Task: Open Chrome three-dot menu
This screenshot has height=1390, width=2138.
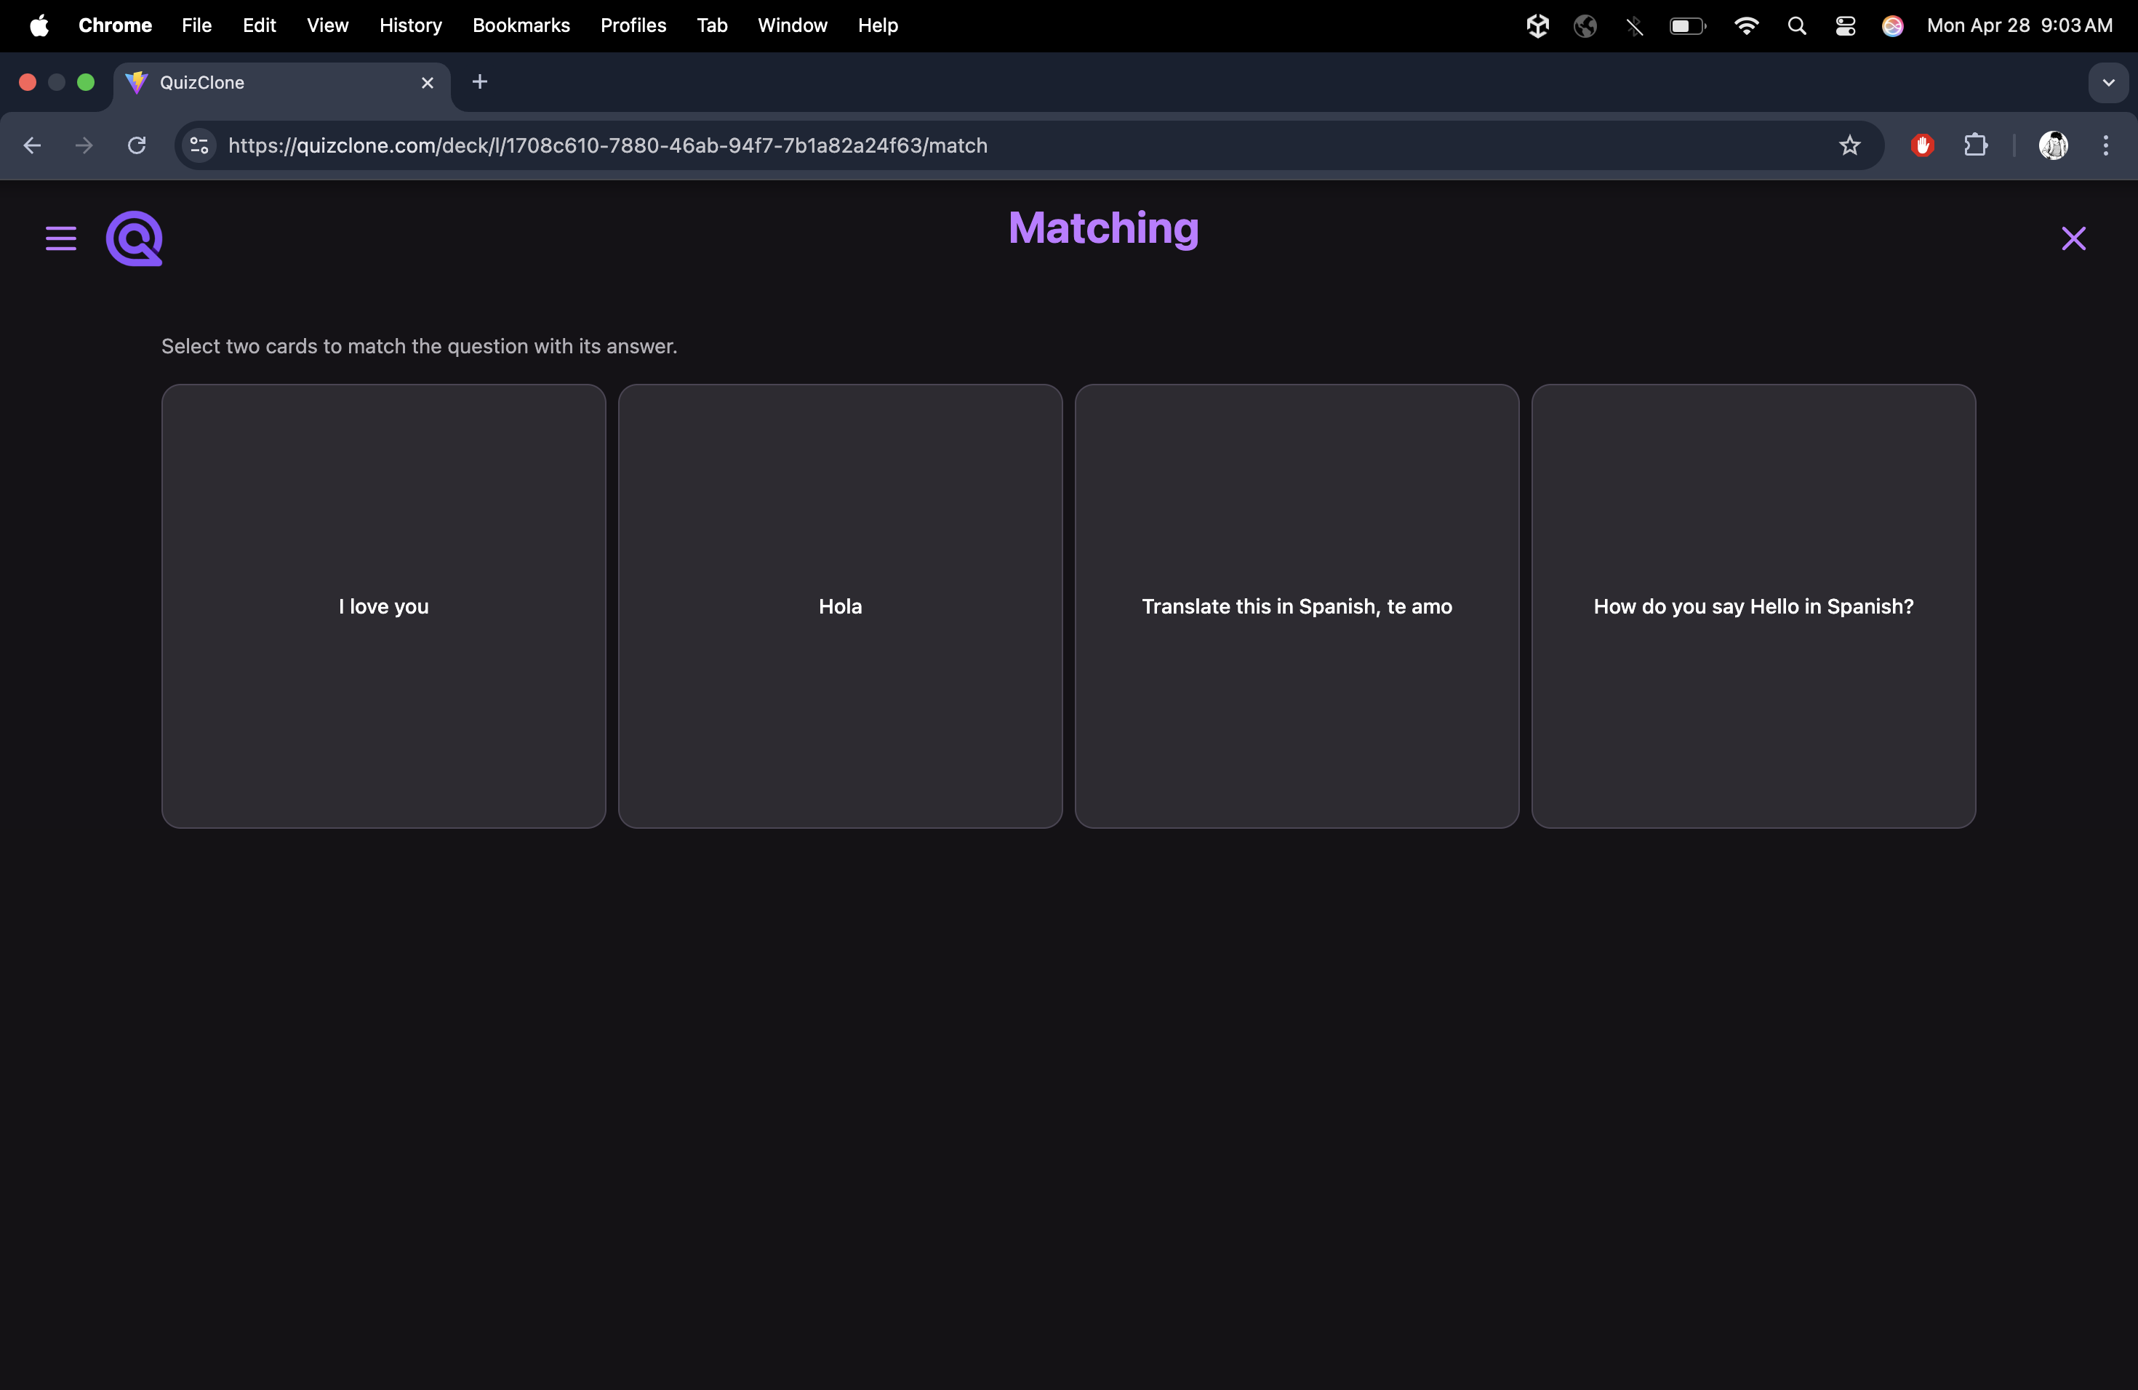Action: [2106, 145]
